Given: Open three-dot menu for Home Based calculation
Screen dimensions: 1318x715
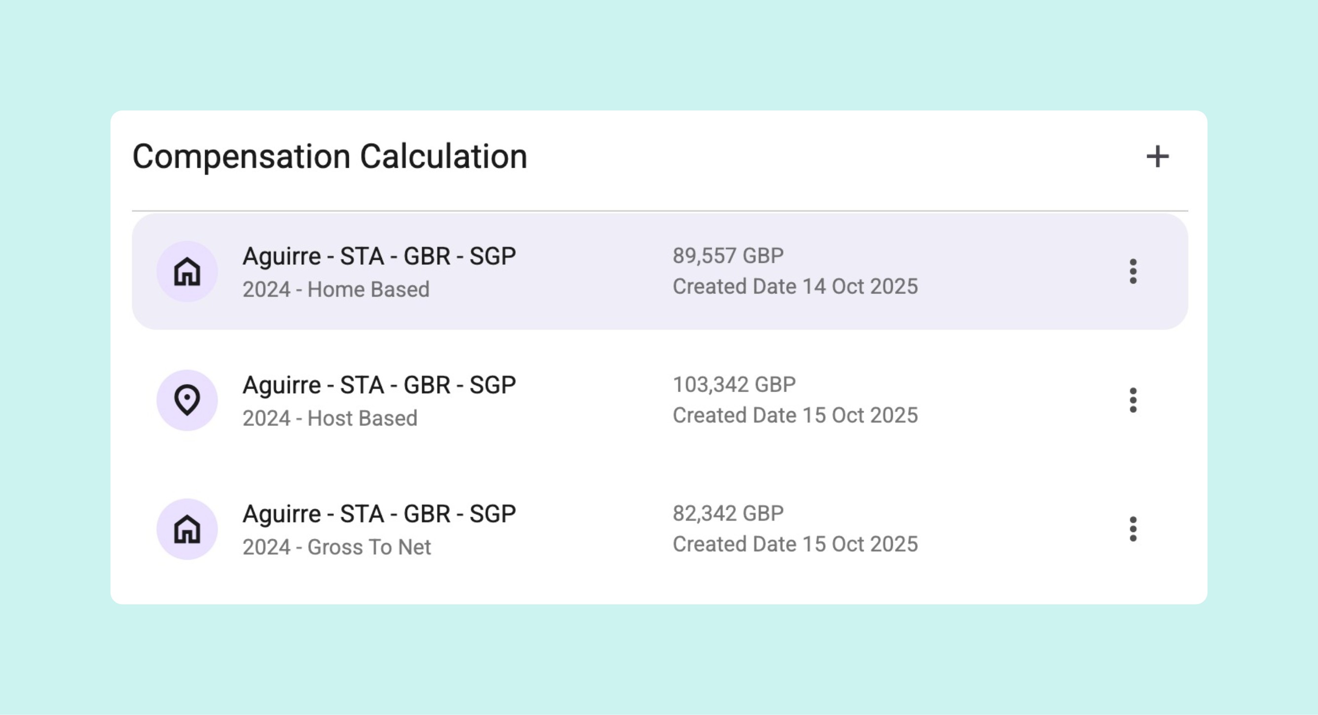Looking at the screenshot, I should [x=1133, y=272].
